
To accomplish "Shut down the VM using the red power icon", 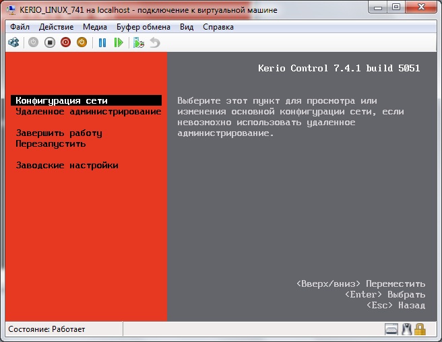I will (x=66, y=42).
